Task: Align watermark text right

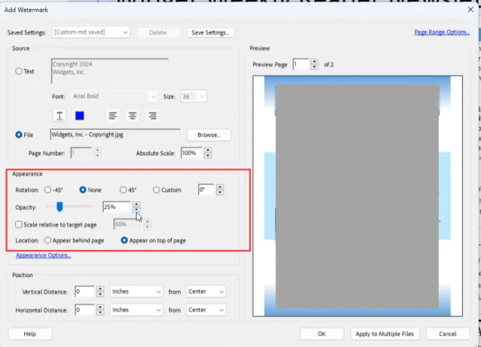Action: point(153,116)
